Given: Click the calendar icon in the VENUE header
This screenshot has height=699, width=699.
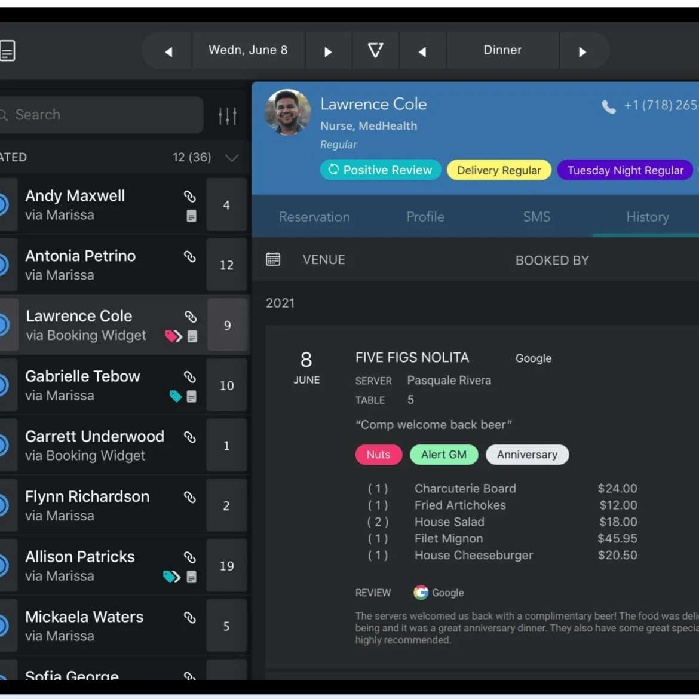Looking at the screenshot, I should tap(273, 259).
